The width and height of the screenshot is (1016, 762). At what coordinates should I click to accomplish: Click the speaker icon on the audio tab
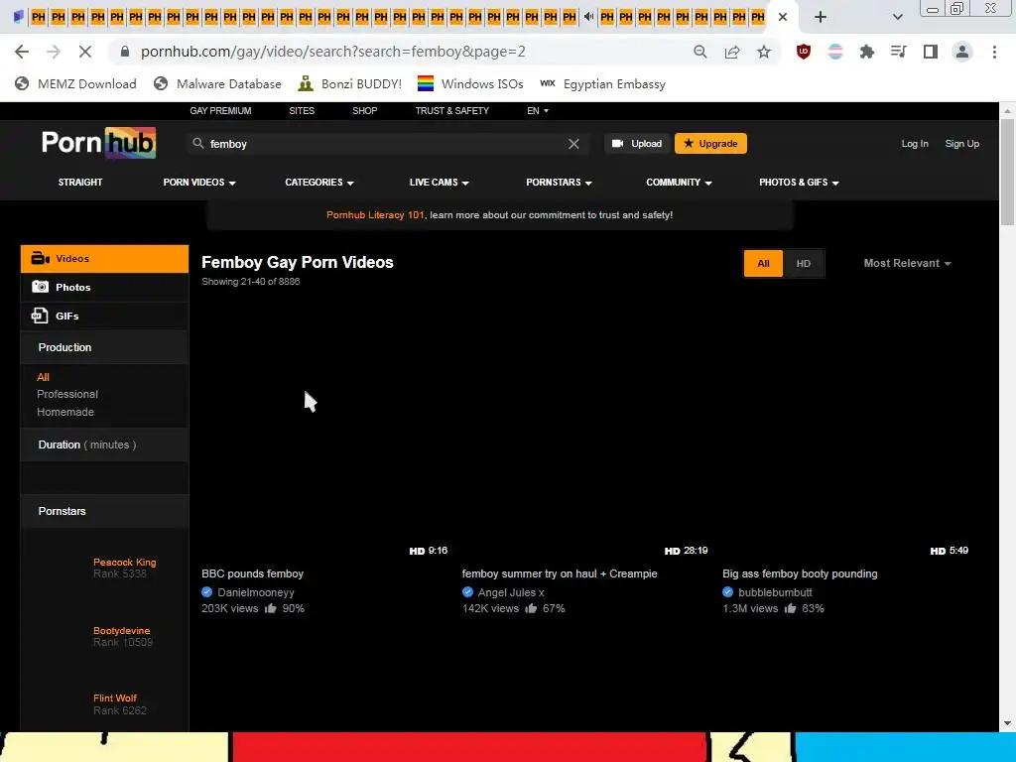[x=588, y=17]
